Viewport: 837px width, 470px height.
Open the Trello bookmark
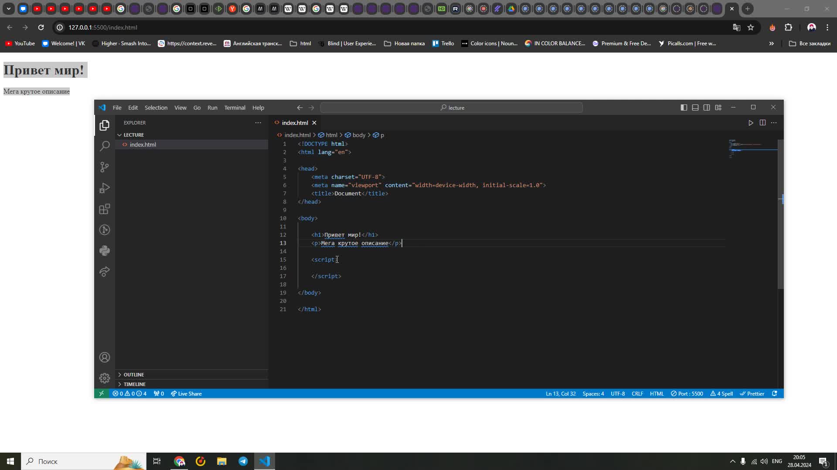coord(443,44)
